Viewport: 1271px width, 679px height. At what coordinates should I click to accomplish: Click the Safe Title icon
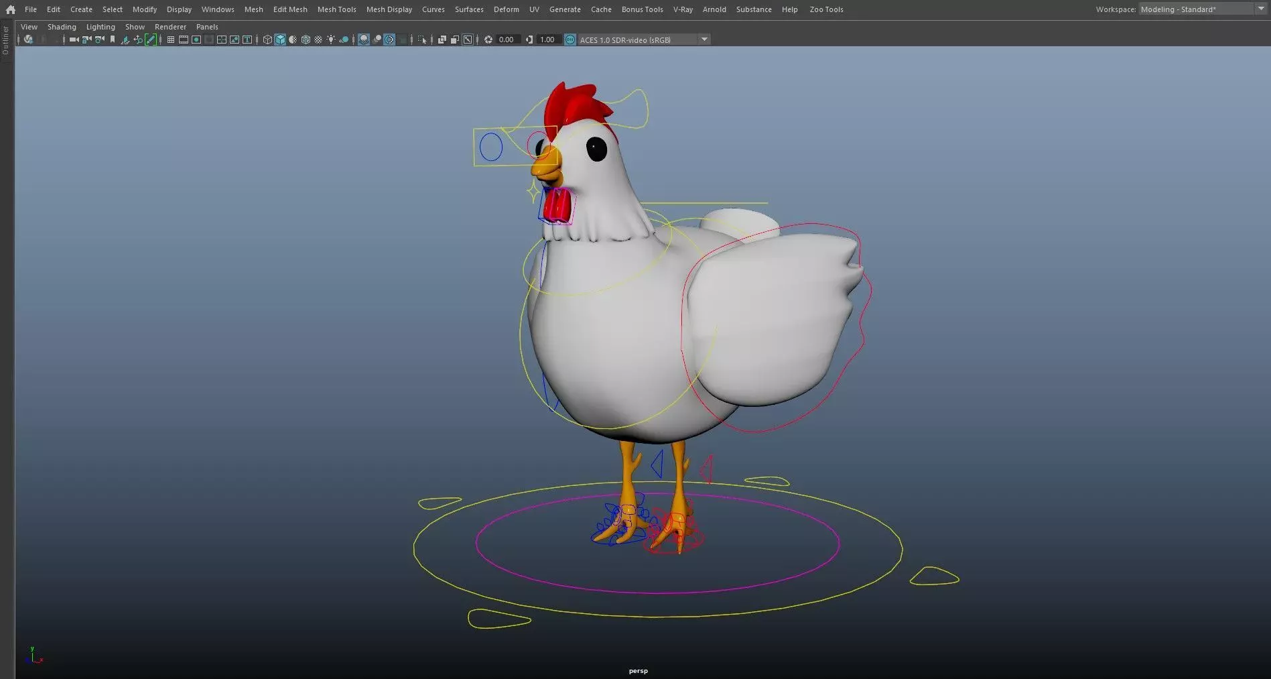point(247,40)
